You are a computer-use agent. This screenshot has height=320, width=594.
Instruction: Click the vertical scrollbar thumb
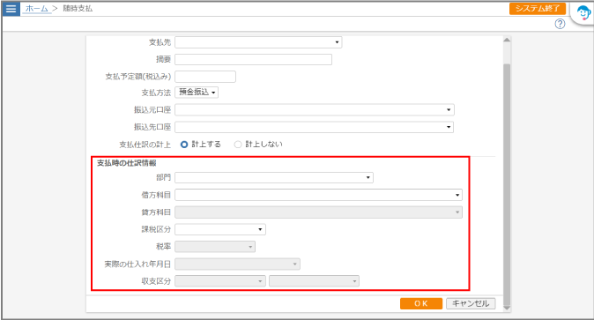tap(507, 184)
